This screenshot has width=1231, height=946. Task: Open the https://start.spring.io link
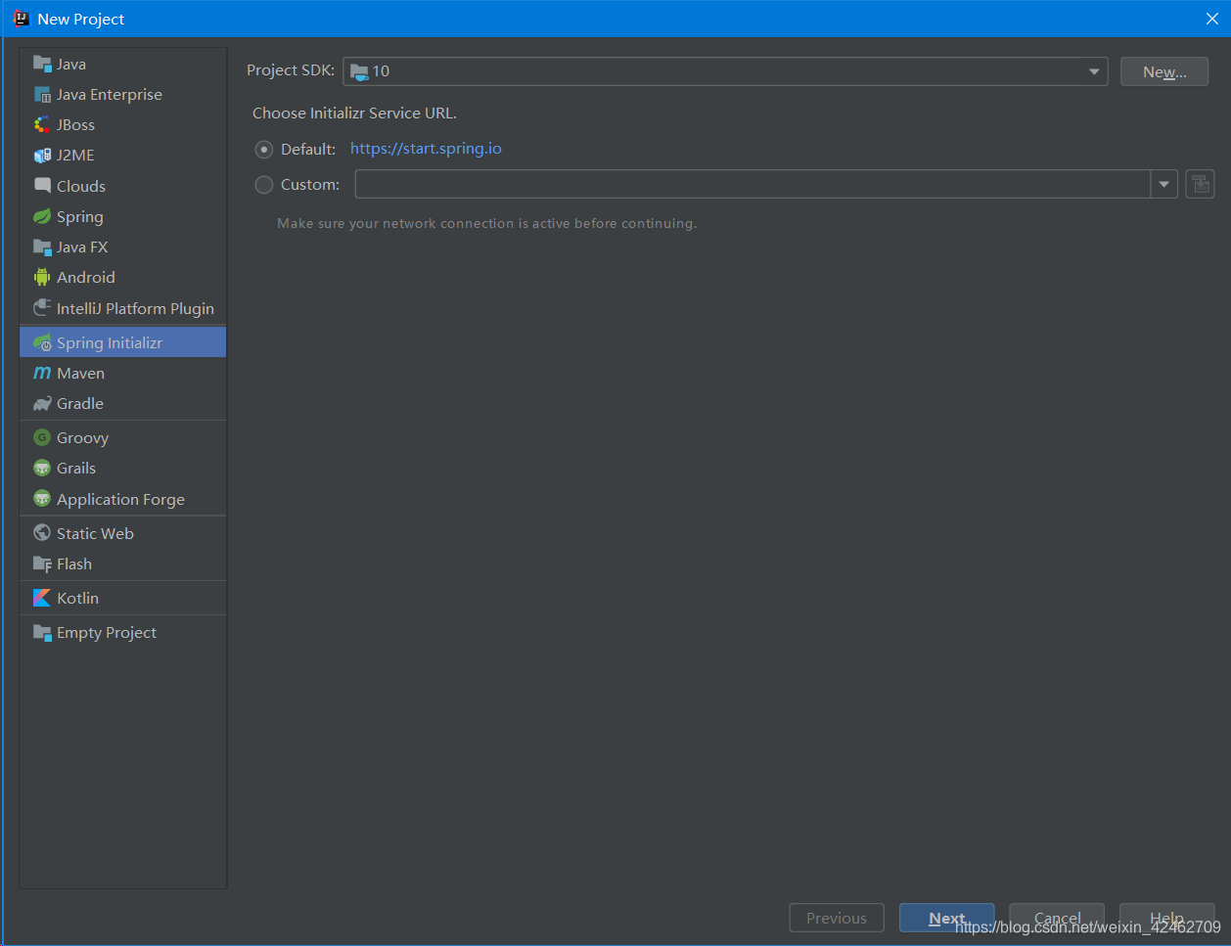tap(426, 149)
